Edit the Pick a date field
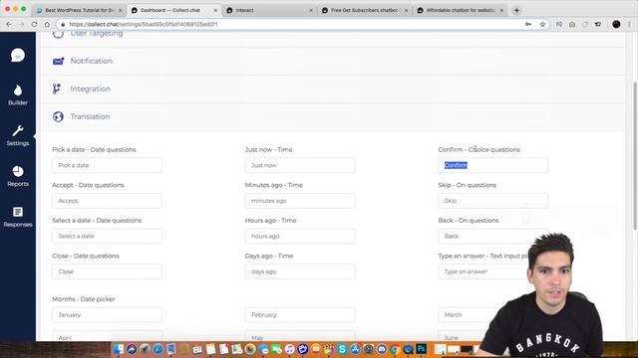This screenshot has height=358, width=638. pyautogui.click(x=107, y=165)
